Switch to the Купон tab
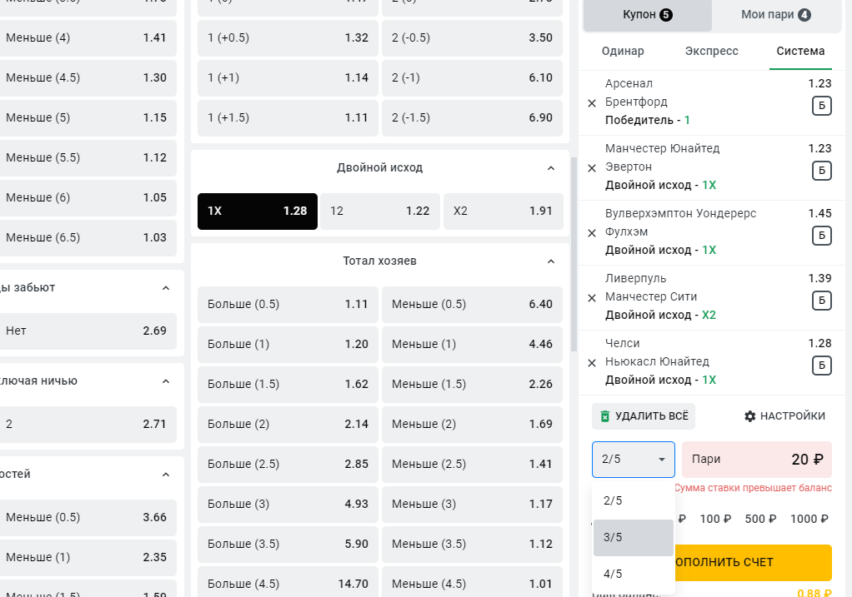Image resolution: width=852 pixels, height=597 pixels. coord(647,15)
